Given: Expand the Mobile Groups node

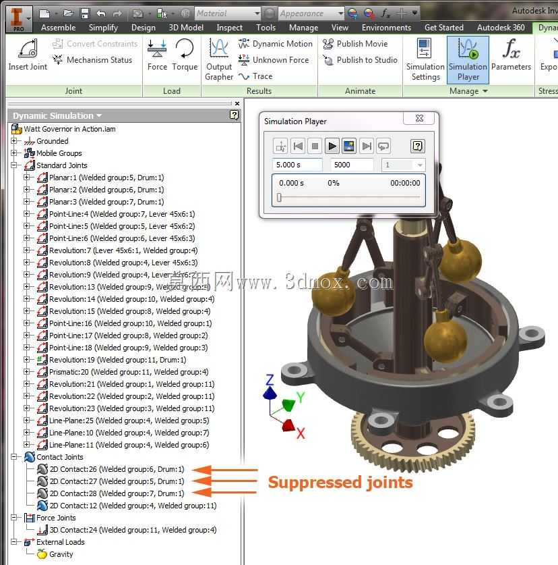Looking at the screenshot, I should 13,153.
